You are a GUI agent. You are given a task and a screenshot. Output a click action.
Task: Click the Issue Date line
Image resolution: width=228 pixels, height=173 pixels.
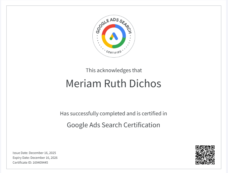pyautogui.click(x=34, y=153)
